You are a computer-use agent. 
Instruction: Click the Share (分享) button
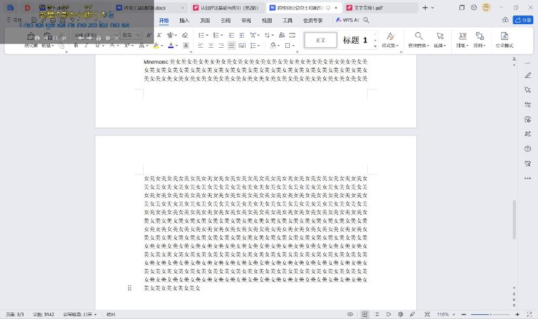[523, 20]
